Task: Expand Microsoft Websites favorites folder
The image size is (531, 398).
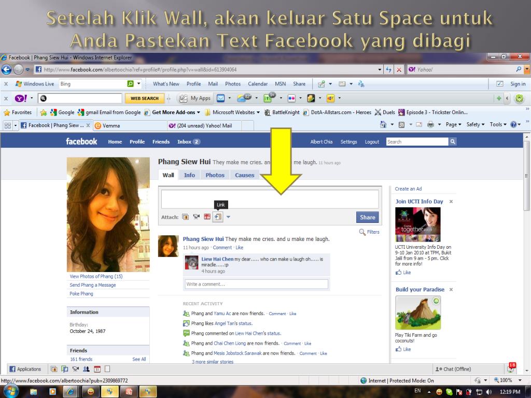Action: [258, 112]
